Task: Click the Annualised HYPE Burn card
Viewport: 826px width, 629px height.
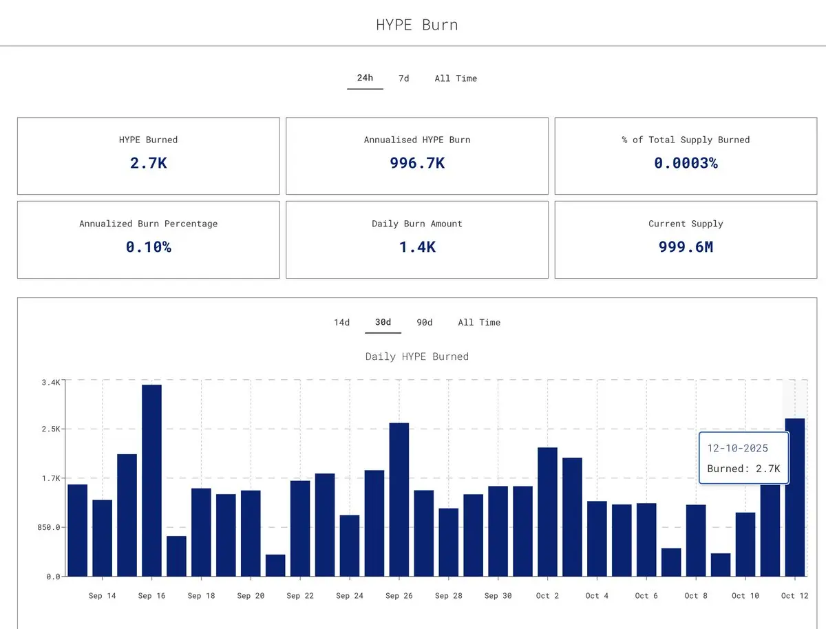Action: [417, 156]
